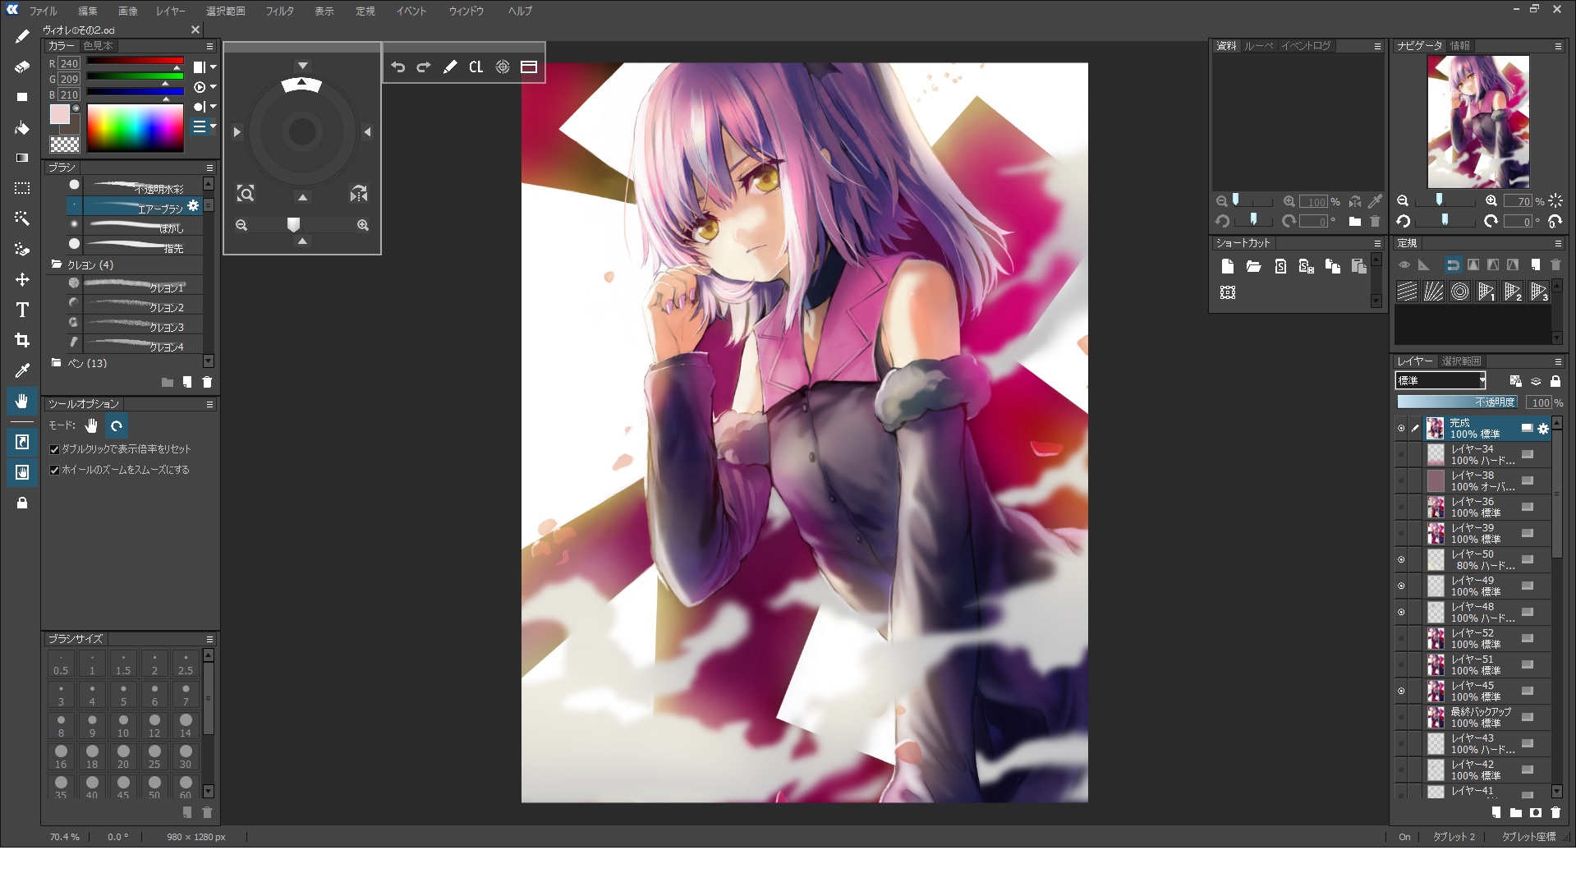The height and width of the screenshot is (887, 1576).
Task: Delete brush using Brush panel trash icon
Action: coord(207,382)
